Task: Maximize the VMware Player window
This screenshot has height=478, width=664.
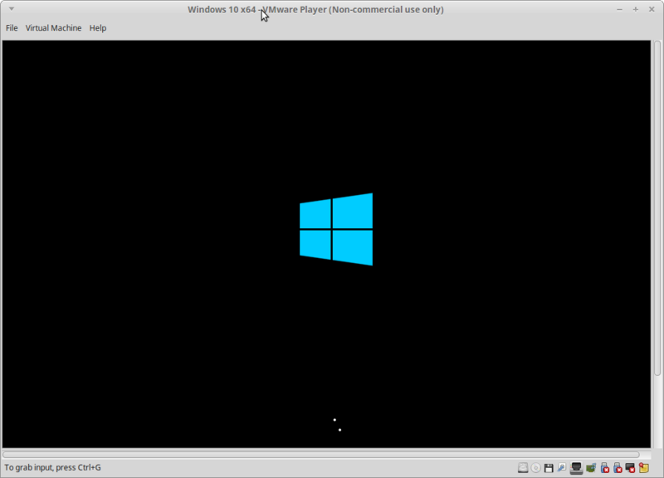Action: (636, 9)
